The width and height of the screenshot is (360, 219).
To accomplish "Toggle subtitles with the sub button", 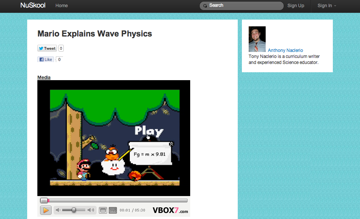I will pyautogui.click(x=113, y=210).
